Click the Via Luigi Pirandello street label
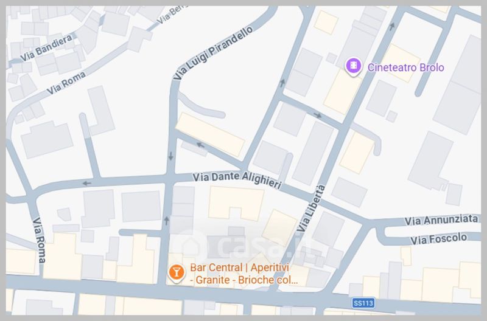This screenshot has height=321, width=487. pyautogui.click(x=213, y=53)
